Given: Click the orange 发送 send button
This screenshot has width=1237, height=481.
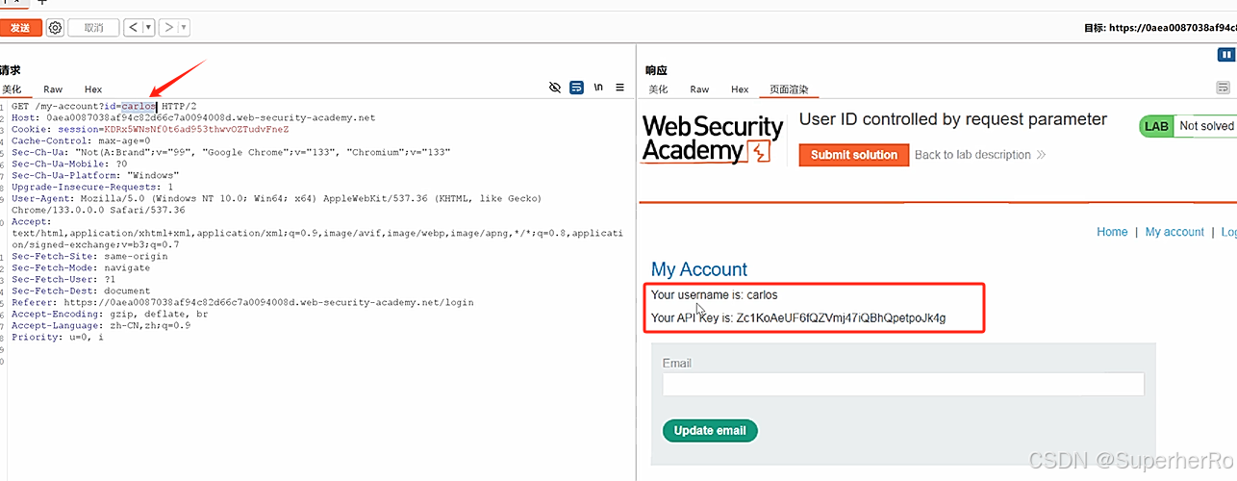Looking at the screenshot, I should point(20,28).
